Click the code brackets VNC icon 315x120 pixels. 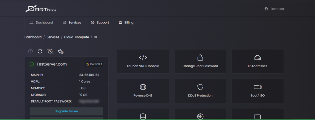pyautogui.click(x=143, y=58)
